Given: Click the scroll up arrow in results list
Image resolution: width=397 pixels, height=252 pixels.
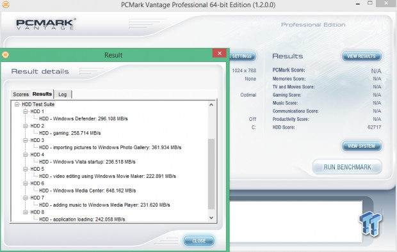Looking at the screenshot, I should click(211, 105).
